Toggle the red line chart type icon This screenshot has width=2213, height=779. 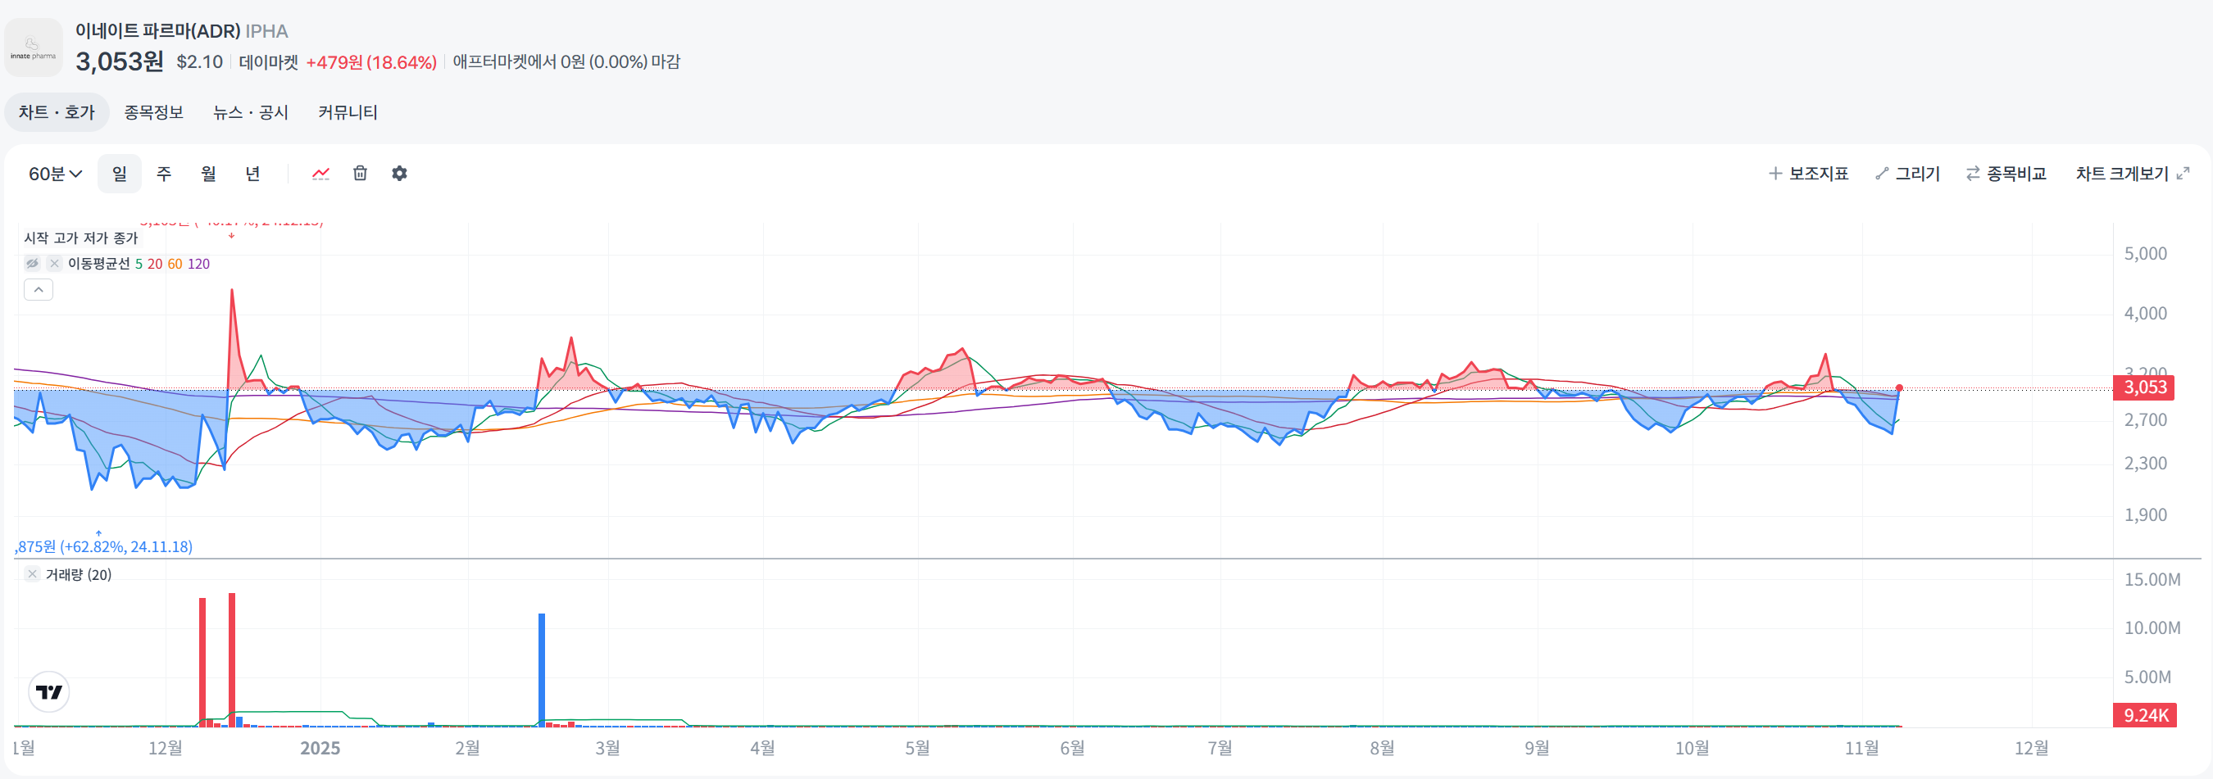tap(320, 174)
